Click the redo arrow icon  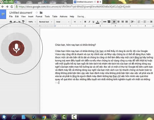coord(19,22)
